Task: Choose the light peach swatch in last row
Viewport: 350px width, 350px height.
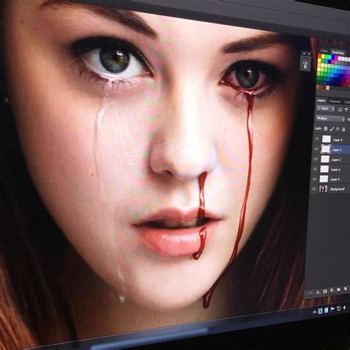Action: pyautogui.click(x=328, y=88)
